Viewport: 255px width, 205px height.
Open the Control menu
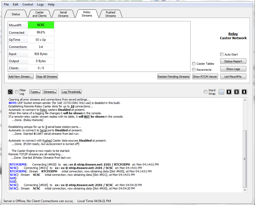(27, 4)
